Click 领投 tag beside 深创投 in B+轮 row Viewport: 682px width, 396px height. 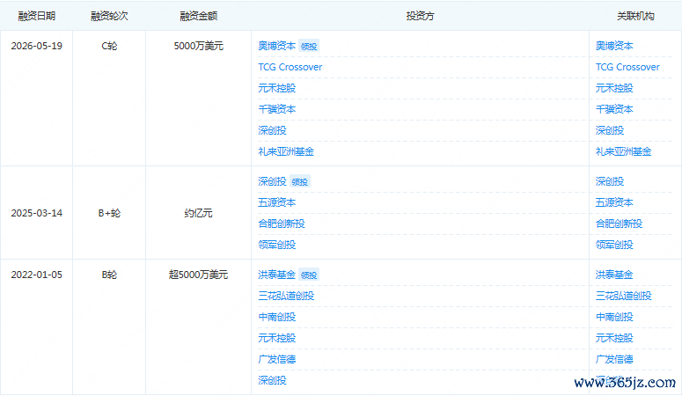pyautogui.click(x=300, y=181)
